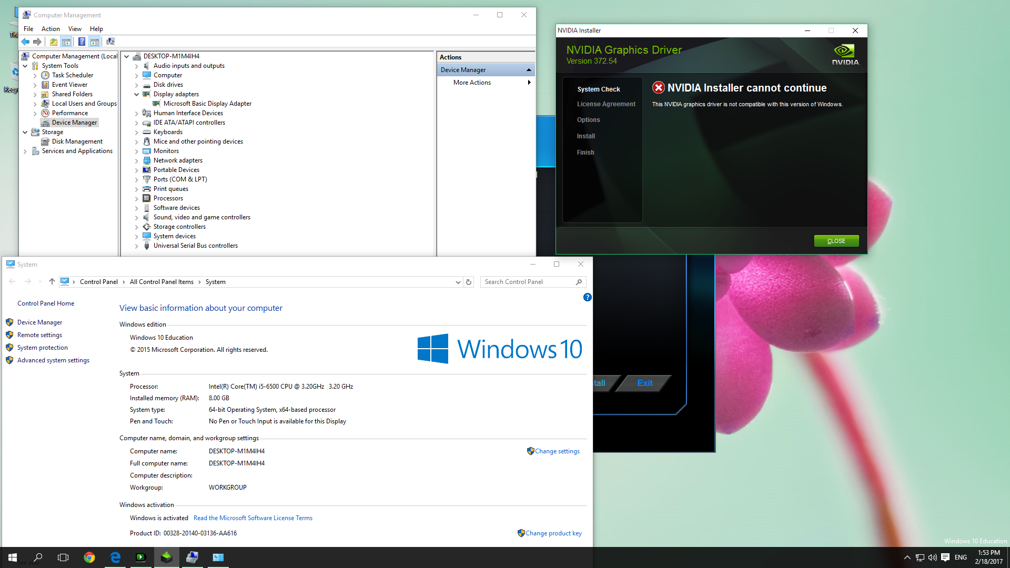Click the Help question mark toolbar icon
Image resolution: width=1010 pixels, height=568 pixels.
click(82, 42)
